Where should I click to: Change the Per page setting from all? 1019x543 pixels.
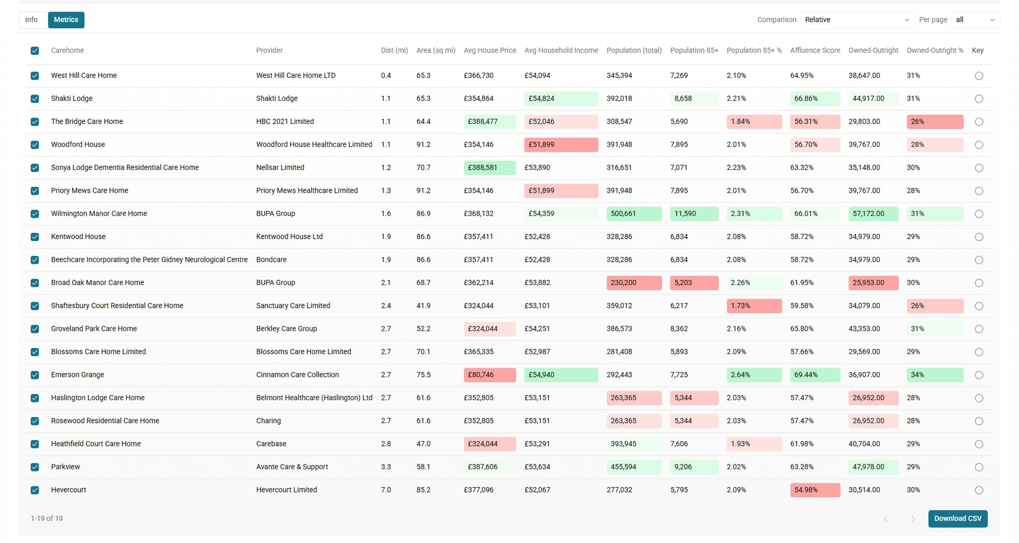(975, 20)
